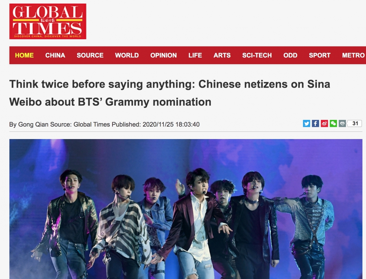Click the print article icon
366x279 pixels.
tap(342, 124)
